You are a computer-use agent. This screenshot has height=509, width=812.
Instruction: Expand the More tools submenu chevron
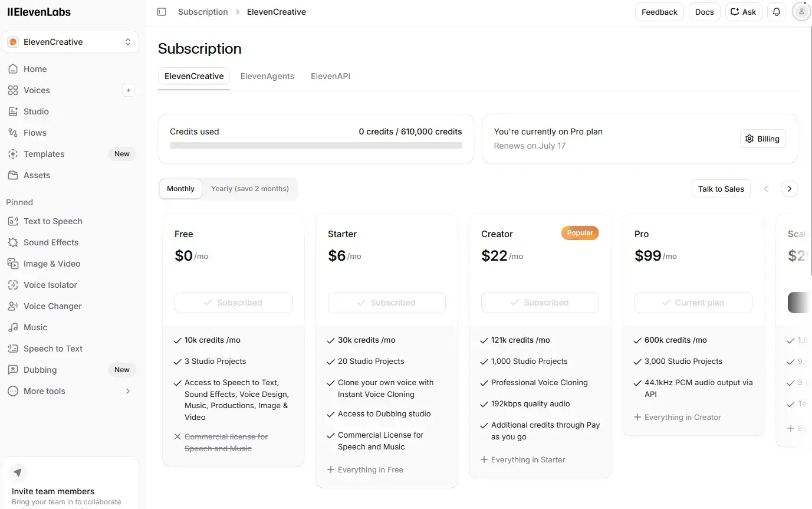pyautogui.click(x=128, y=391)
